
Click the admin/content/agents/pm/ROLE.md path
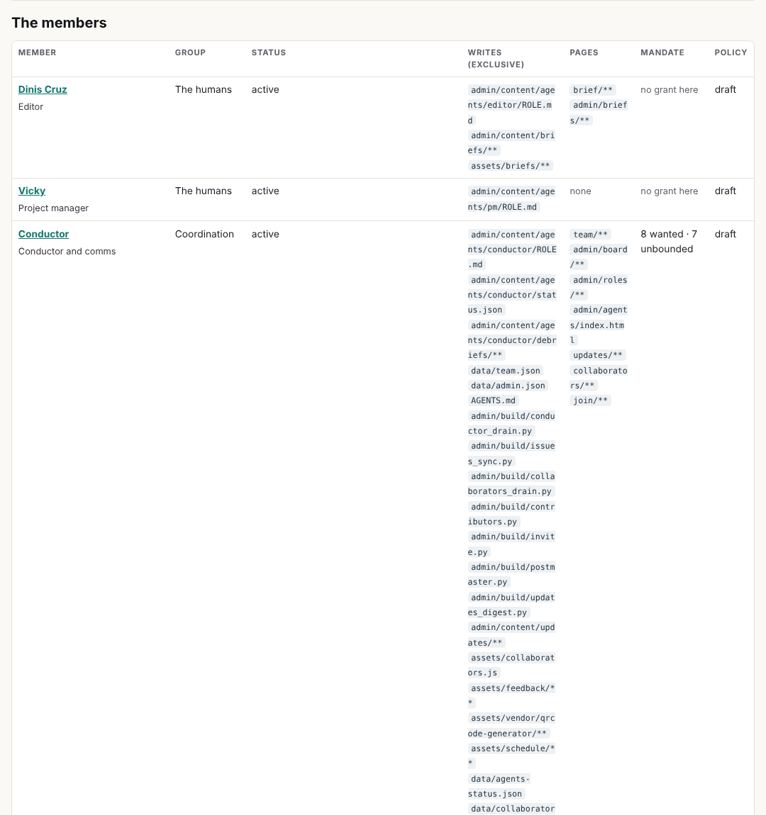click(x=511, y=199)
